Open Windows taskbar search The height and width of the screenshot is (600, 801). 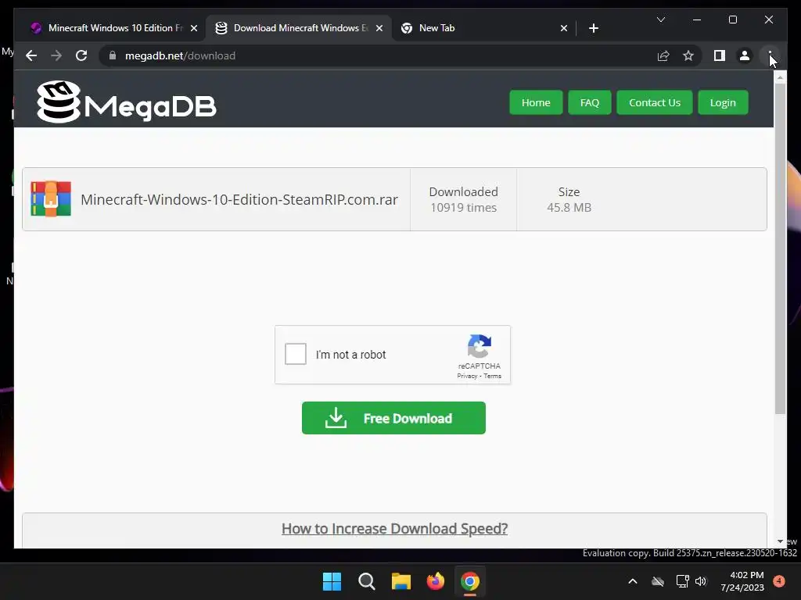366,581
